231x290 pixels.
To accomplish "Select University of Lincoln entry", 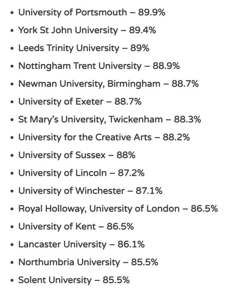I will point(81,173).
